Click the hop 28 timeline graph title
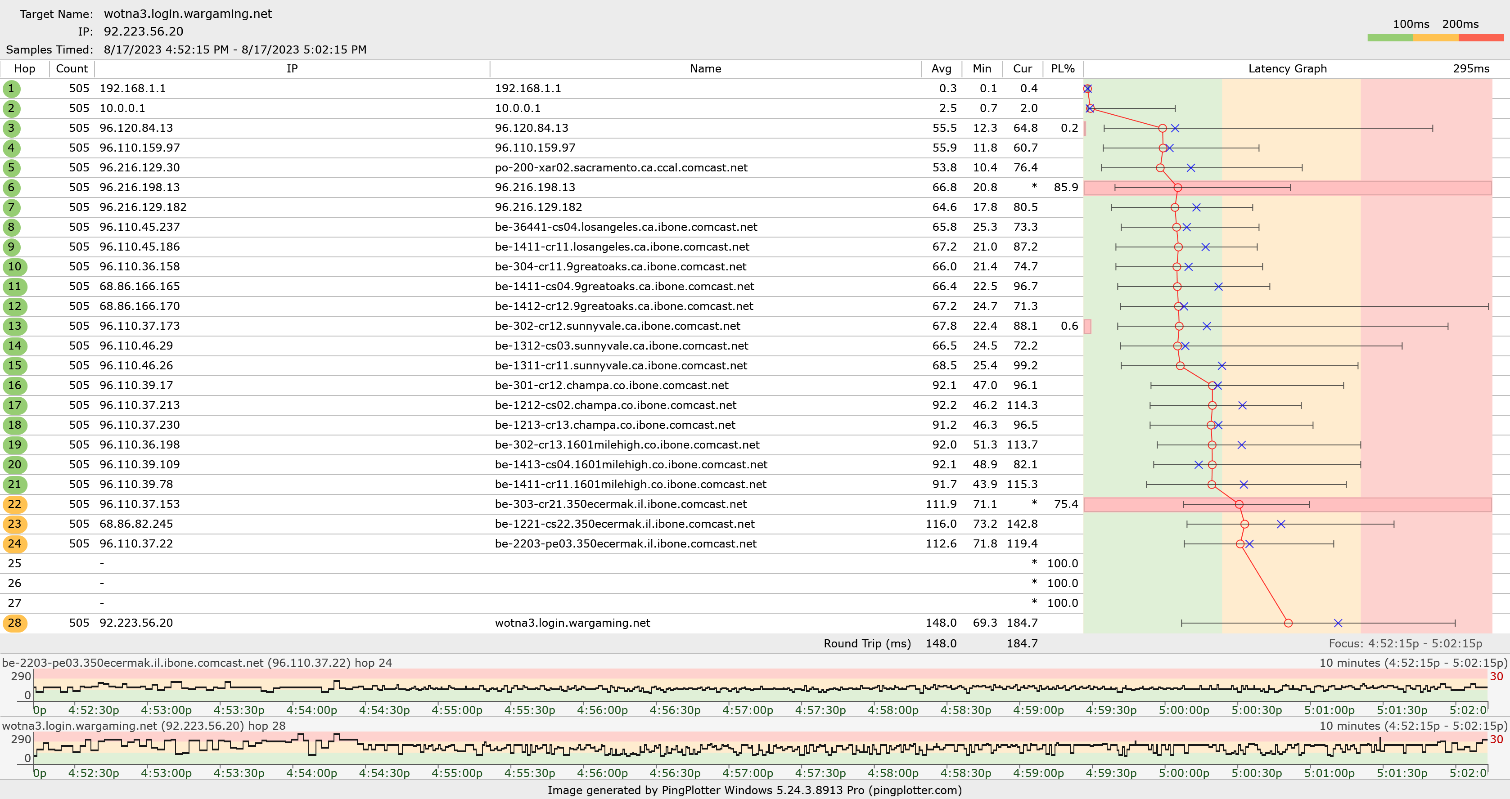Screen dimensions: 1510x799 point(144,726)
